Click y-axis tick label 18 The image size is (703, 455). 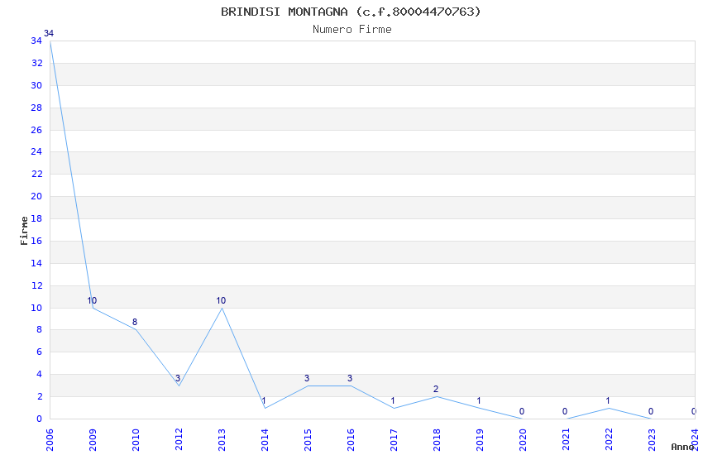tap(36, 218)
